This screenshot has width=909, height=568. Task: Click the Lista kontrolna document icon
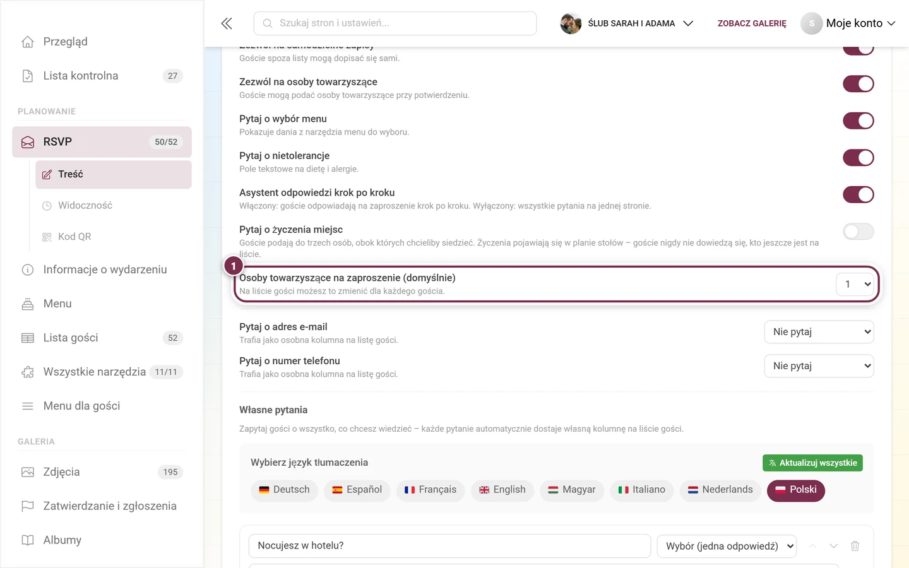[x=28, y=76]
